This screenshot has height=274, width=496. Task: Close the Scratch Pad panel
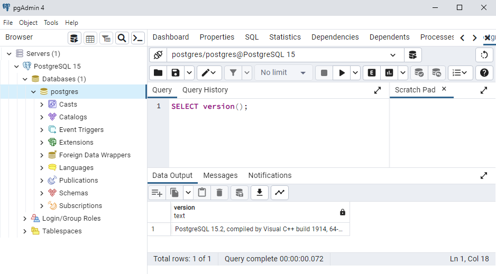[x=444, y=89]
